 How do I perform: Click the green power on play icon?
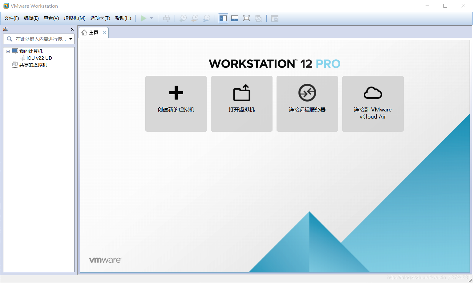pos(143,18)
